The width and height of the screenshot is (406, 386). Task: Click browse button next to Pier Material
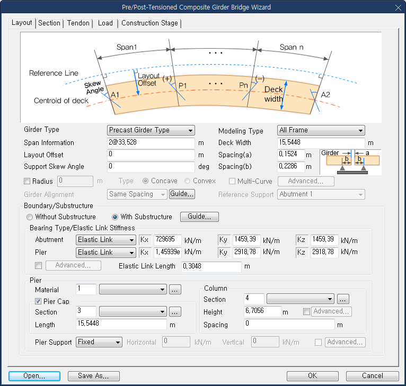pyautogui.click(x=175, y=290)
